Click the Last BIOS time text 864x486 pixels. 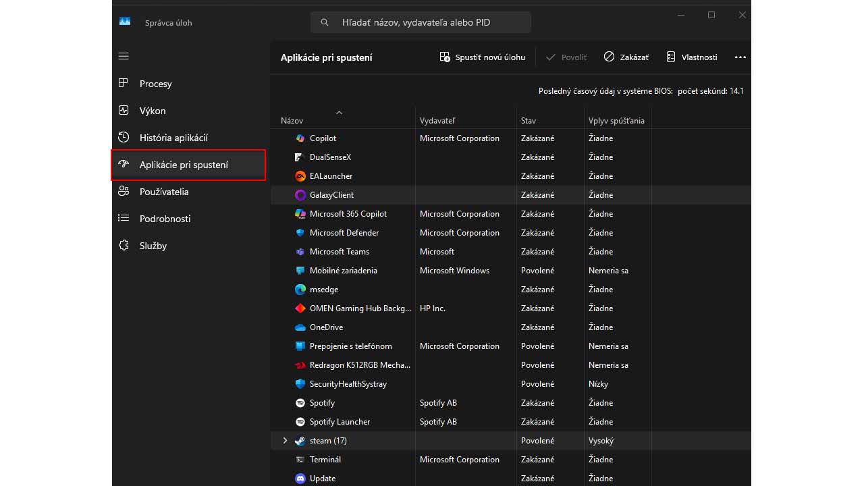[641, 91]
